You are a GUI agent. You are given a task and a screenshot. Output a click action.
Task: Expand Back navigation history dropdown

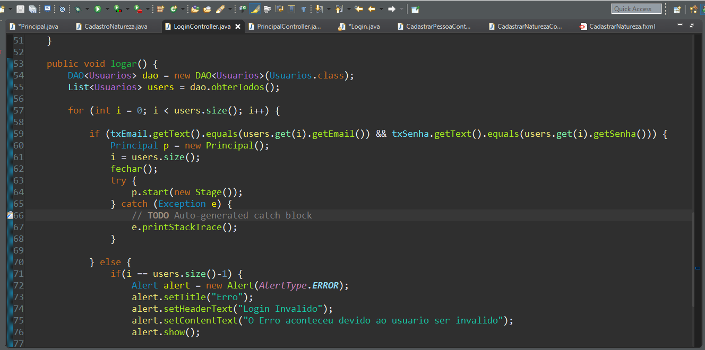tap(381, 9)
